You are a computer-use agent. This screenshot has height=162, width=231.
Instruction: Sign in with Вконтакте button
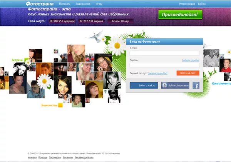(175, 85)
